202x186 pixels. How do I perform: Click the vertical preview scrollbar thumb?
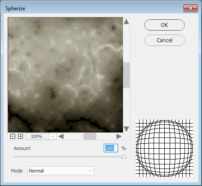pos(127,75)
